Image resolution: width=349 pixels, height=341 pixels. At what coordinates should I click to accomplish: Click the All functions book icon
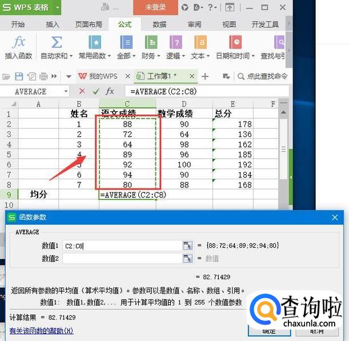(126, 42)
